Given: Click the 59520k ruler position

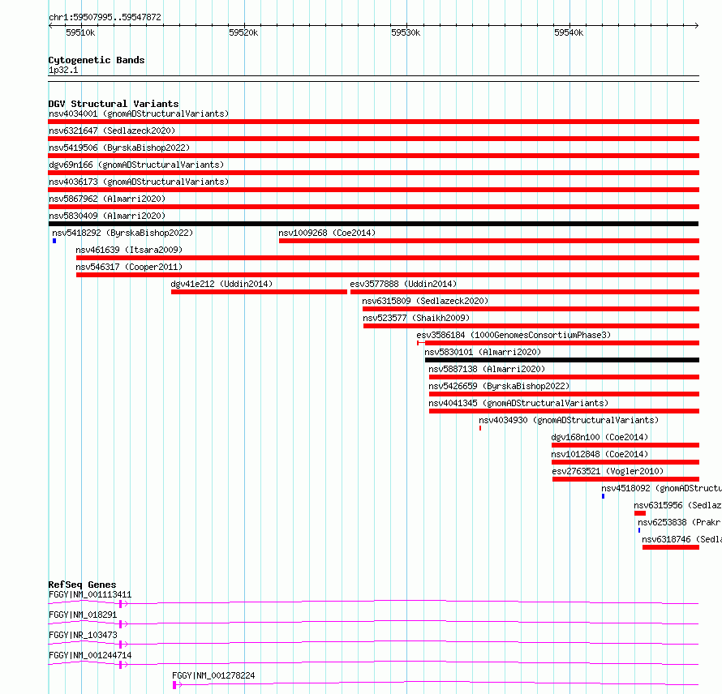Looking at the screenshot, I should pyautogui.click(x=243, y=32).
